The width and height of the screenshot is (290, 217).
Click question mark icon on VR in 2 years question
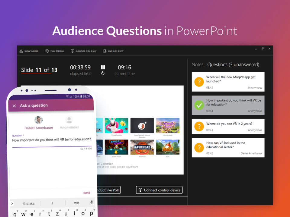(199, 126)
